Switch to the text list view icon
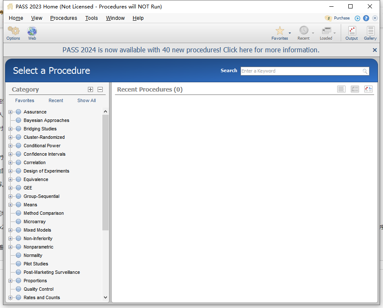The width and height of the screenshot is (383, 308). [x=341, y=89]
